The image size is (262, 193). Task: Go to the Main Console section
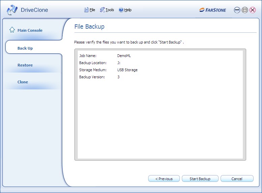30,30
